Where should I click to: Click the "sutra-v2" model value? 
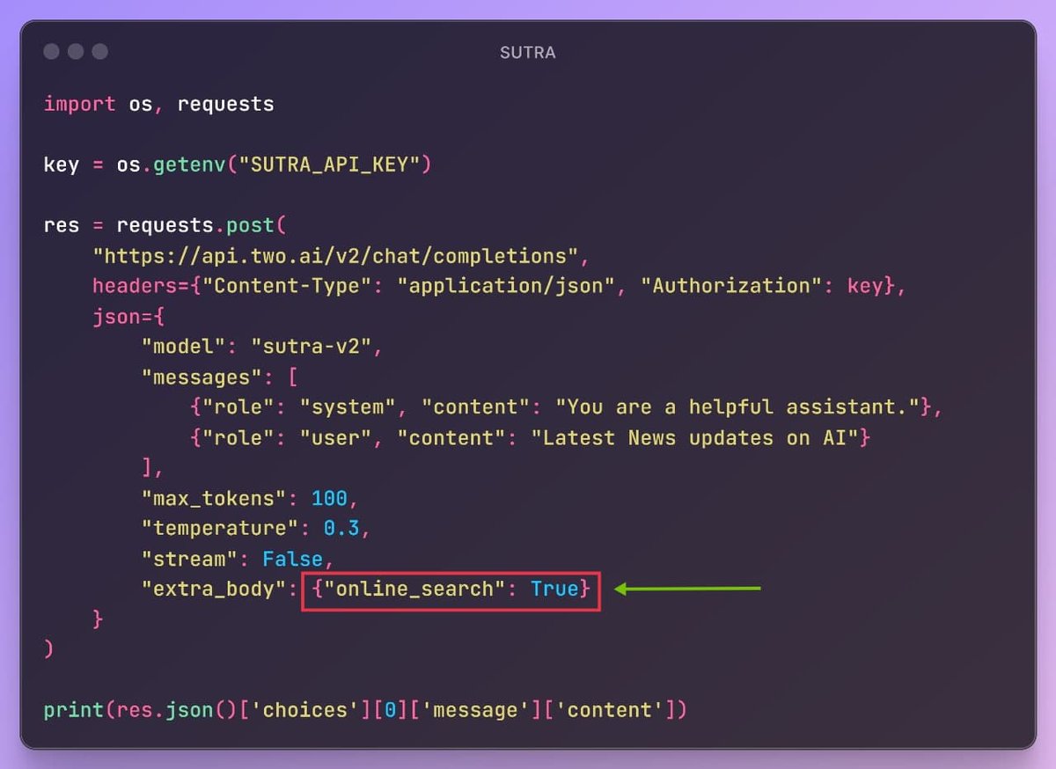(311, 347)
